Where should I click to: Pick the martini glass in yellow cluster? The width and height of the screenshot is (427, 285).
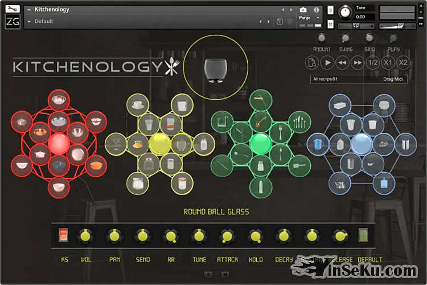(x=116, y=144)
